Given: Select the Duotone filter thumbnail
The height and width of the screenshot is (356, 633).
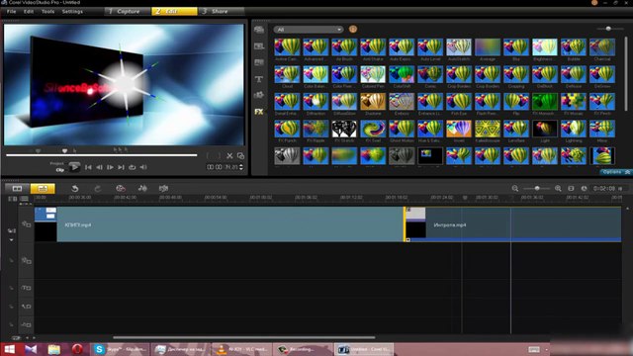Looking at the screenshot, I should (373, 102).
